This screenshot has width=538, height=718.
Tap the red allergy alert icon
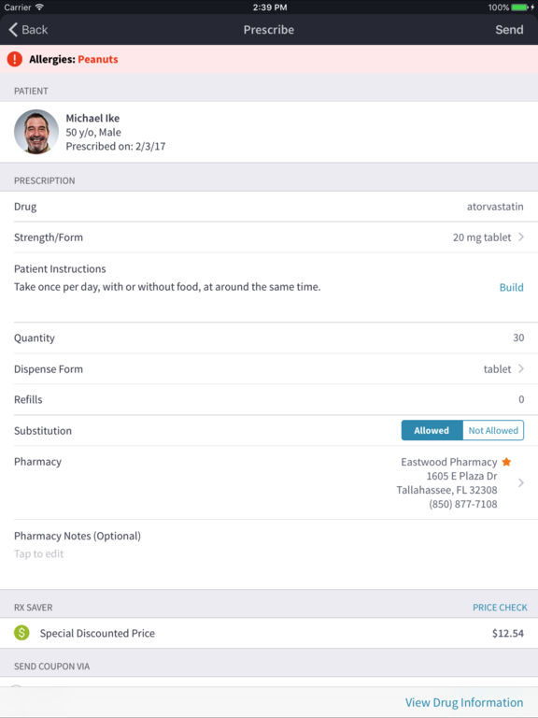(x=15, y=59)
